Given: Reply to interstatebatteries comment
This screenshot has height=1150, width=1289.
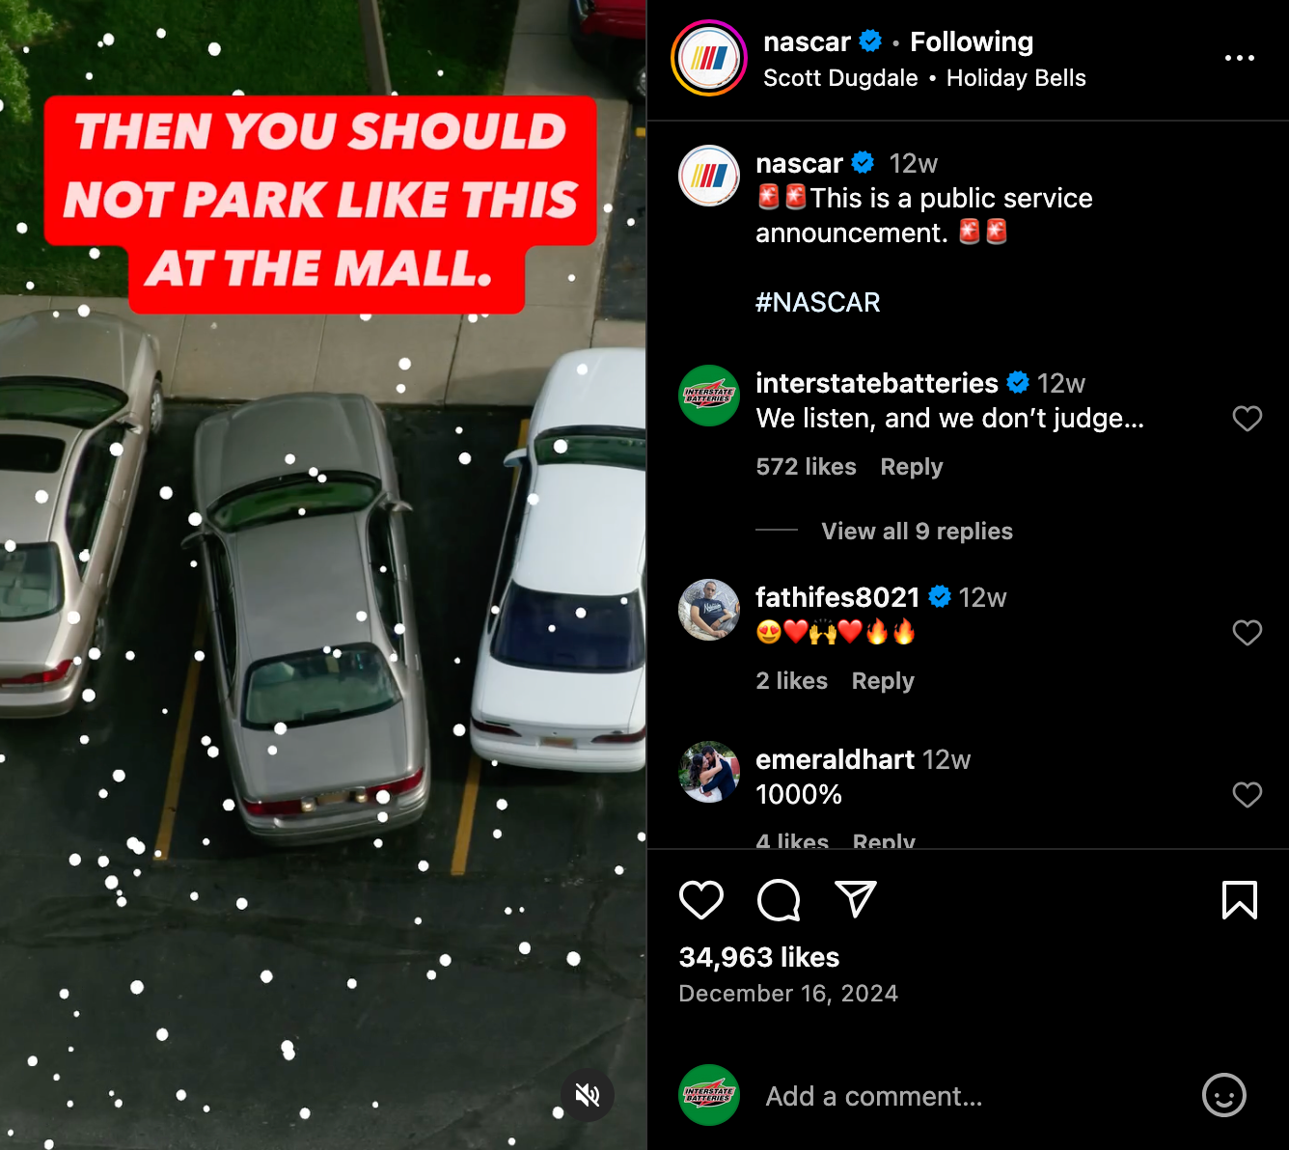Looking at the screenshot, I should [912, 467].
